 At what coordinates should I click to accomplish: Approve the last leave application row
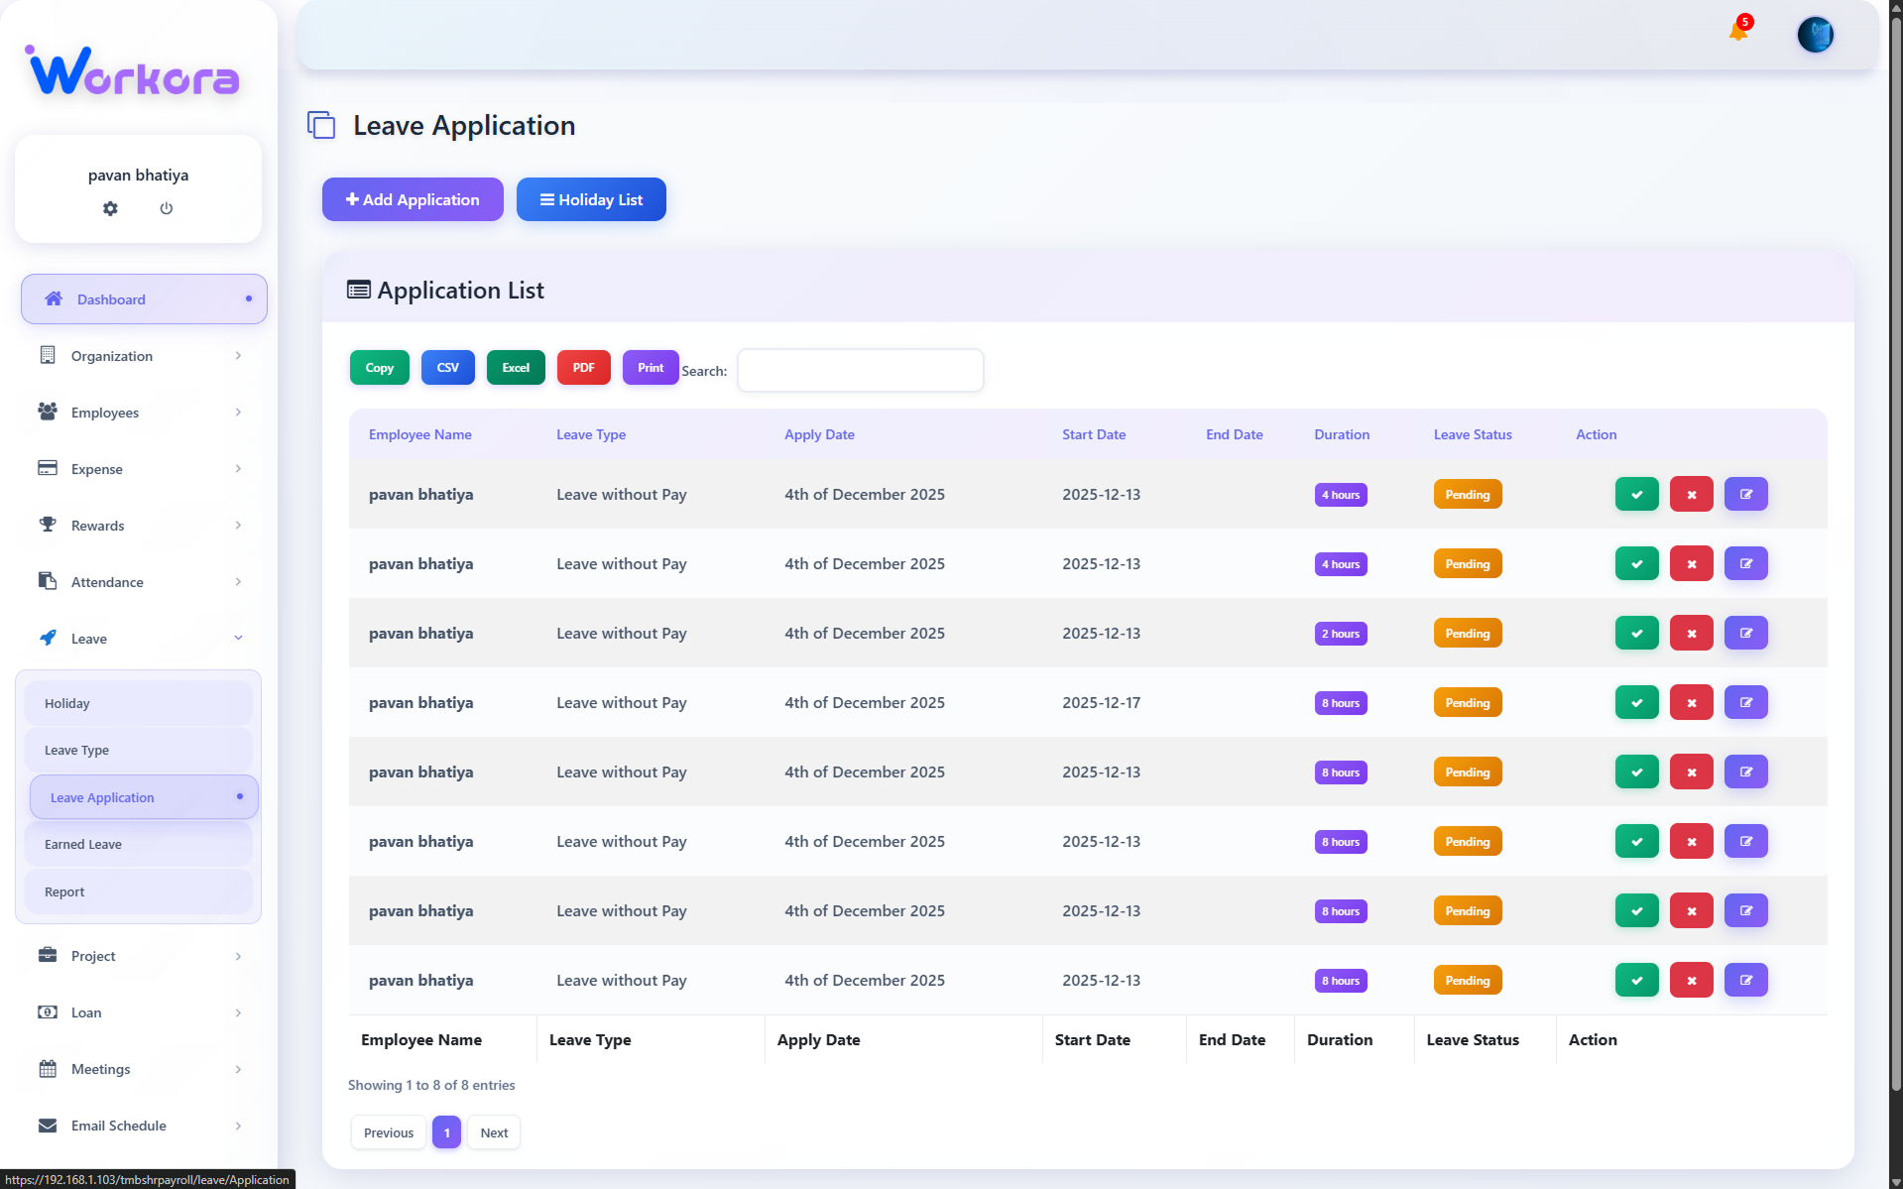coord(1636,980)
